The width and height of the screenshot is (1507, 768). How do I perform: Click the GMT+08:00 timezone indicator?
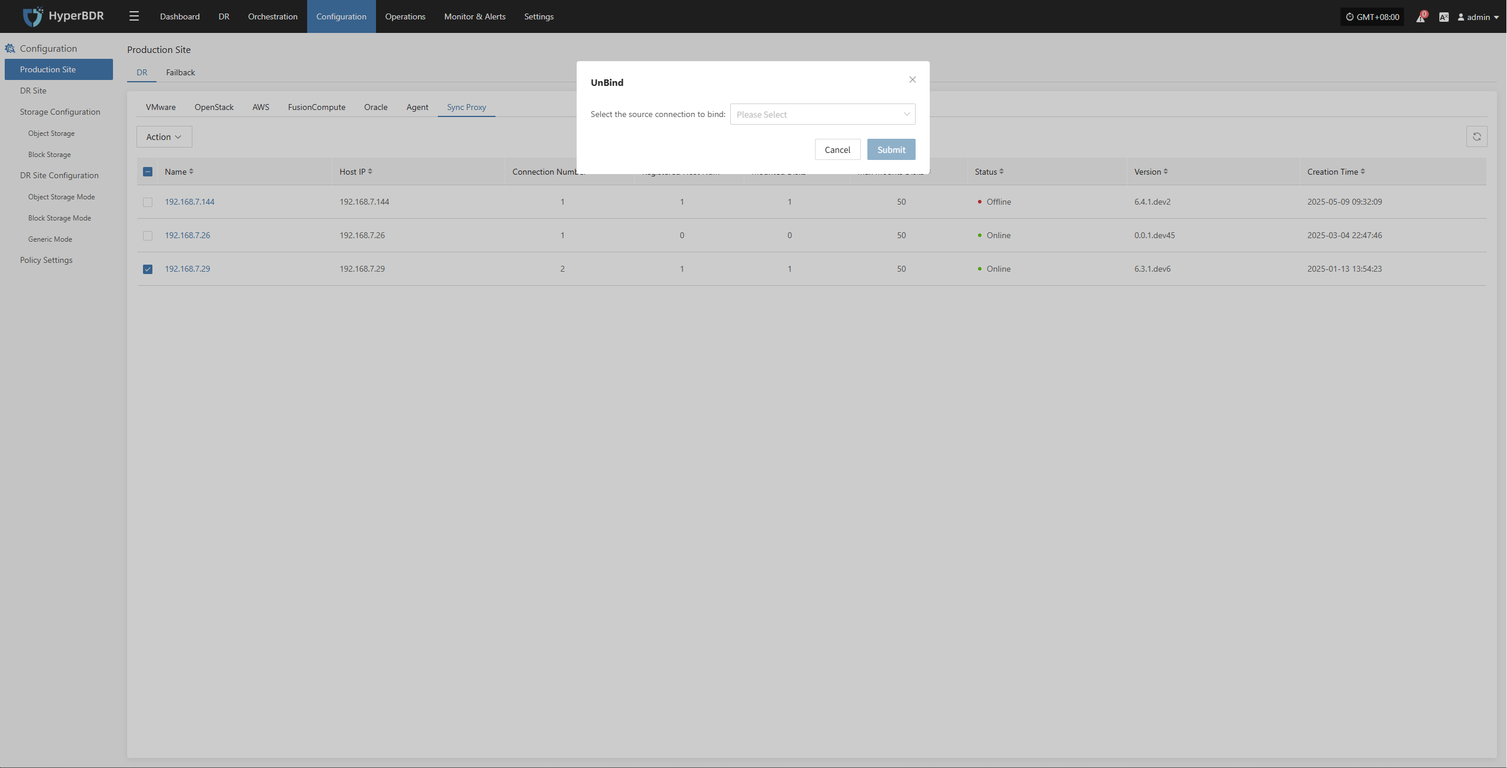pos(1372,17)
